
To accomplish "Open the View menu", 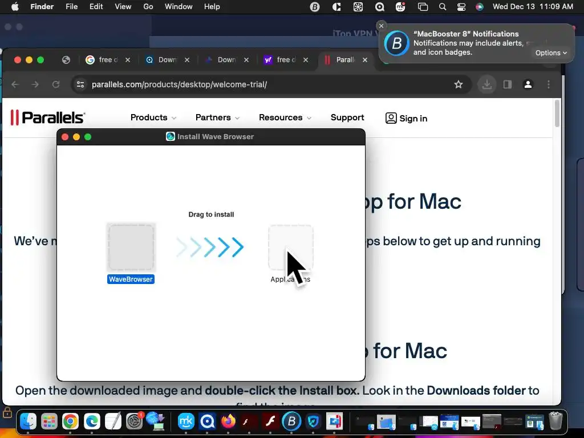I will 123,7.
